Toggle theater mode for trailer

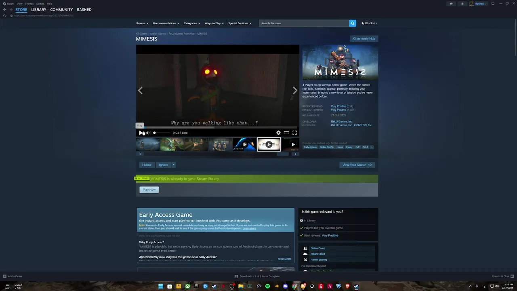(x=286, y=133)
